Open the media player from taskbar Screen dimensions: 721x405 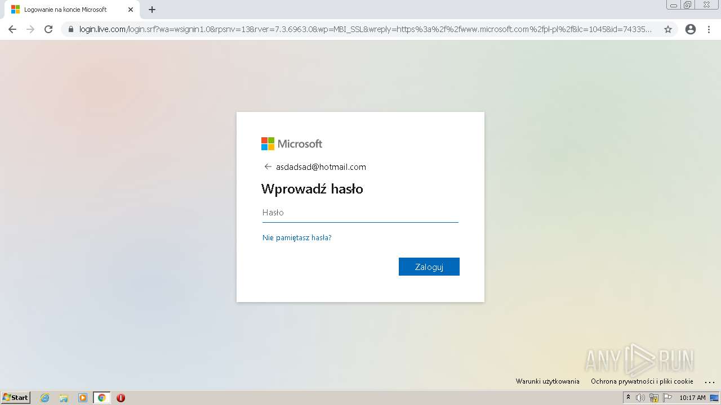pyautogui.click(x=83, y=398)
